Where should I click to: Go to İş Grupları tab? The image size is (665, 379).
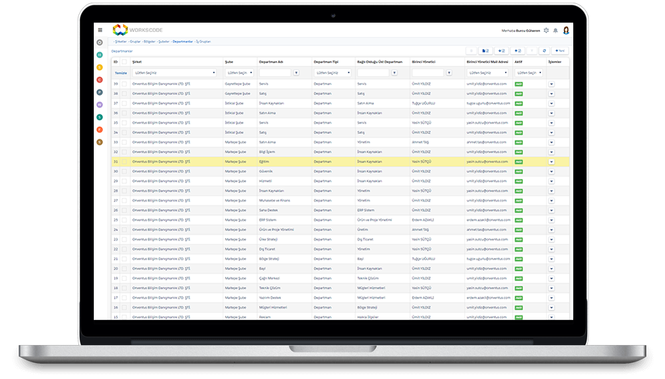(203, 41)
